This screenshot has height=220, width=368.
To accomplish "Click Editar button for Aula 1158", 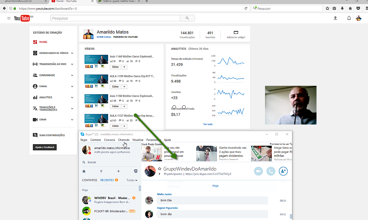I will (116, 106).
